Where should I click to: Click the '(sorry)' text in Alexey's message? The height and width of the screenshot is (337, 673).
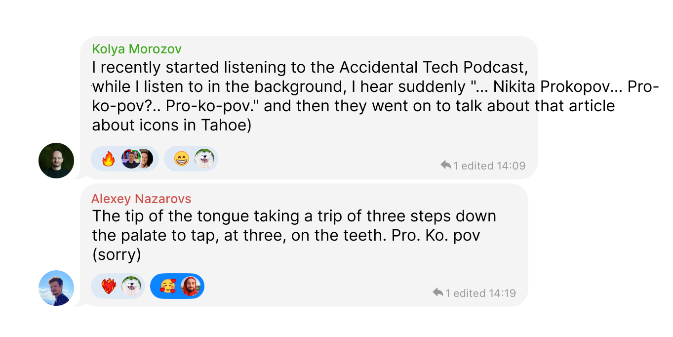click(x=117, y=255)
